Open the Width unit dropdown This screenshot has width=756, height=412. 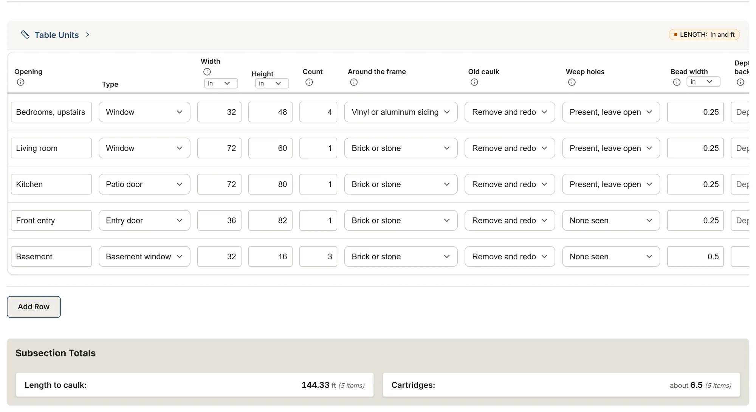click(221, 83)
